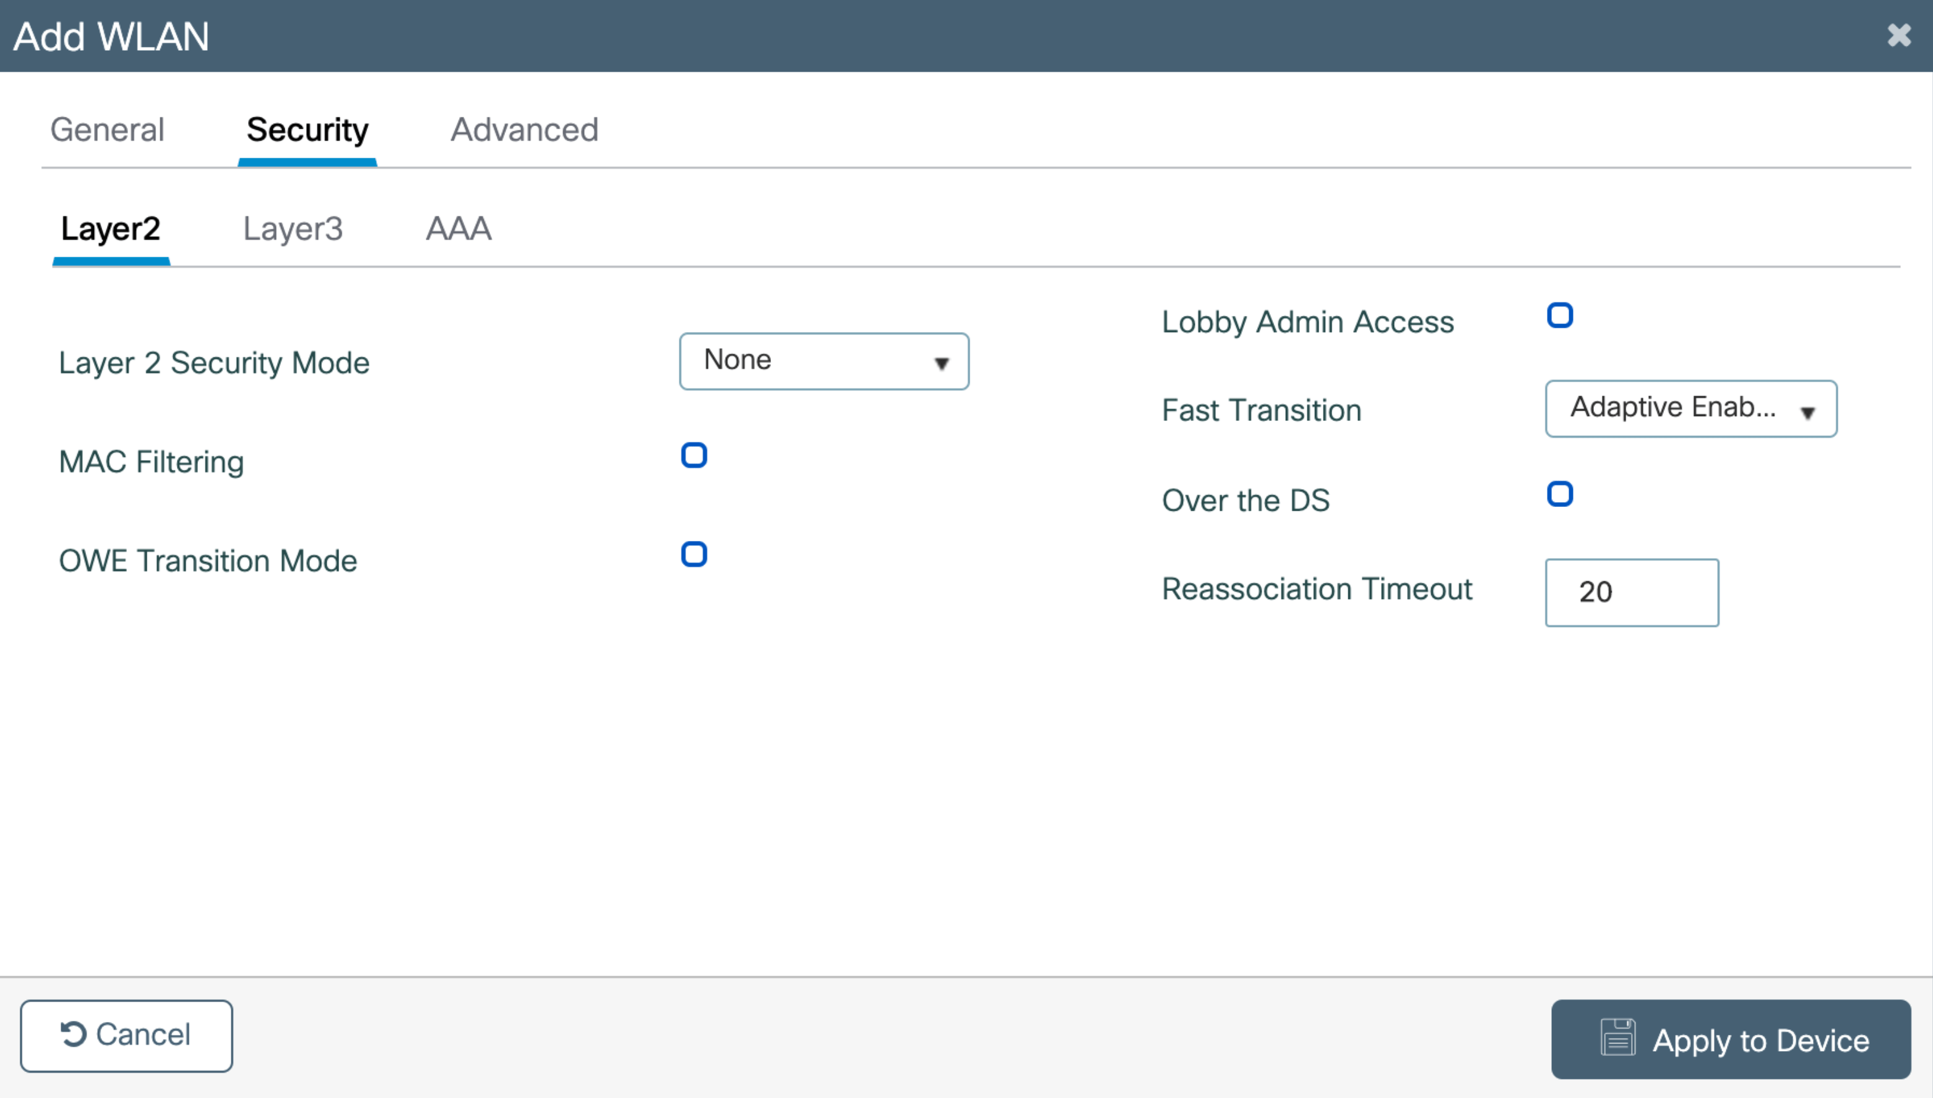1933x1098 pixels.
Task: Open the Layer 2 Security Mode dropdown
Action: tap(823, 360)
